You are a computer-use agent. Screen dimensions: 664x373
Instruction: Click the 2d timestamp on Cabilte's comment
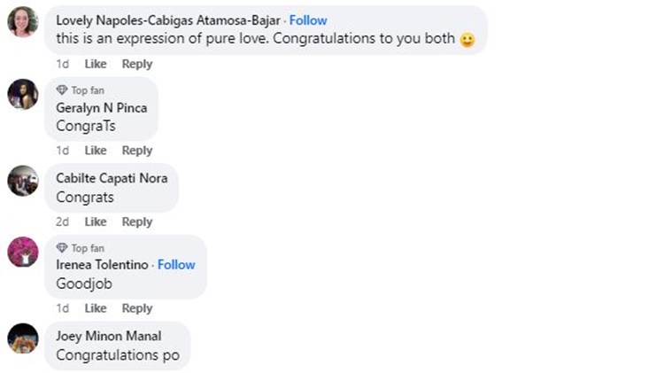(x=62, y=221)
